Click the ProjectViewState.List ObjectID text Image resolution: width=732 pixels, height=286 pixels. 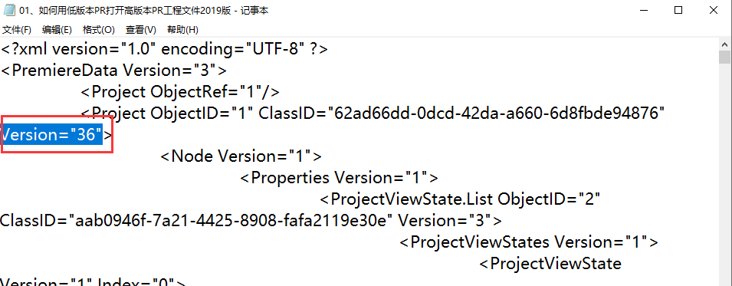pos(459,199)
